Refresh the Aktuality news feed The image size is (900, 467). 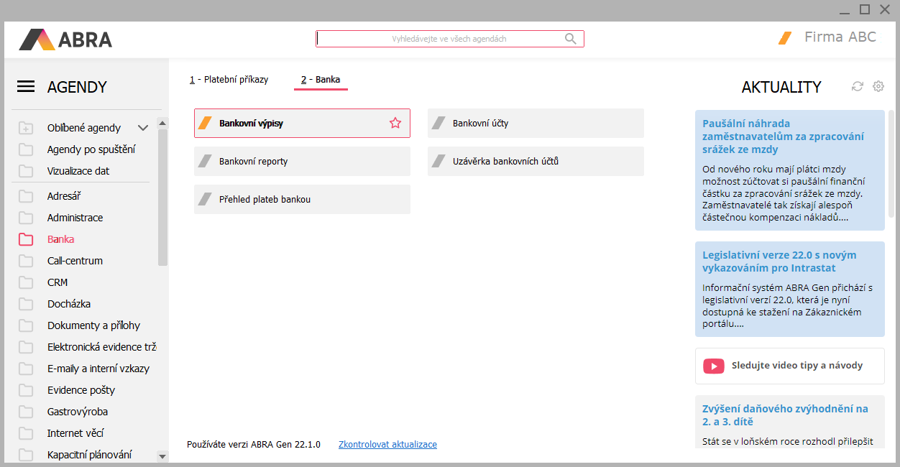click(x=857, y=86)
